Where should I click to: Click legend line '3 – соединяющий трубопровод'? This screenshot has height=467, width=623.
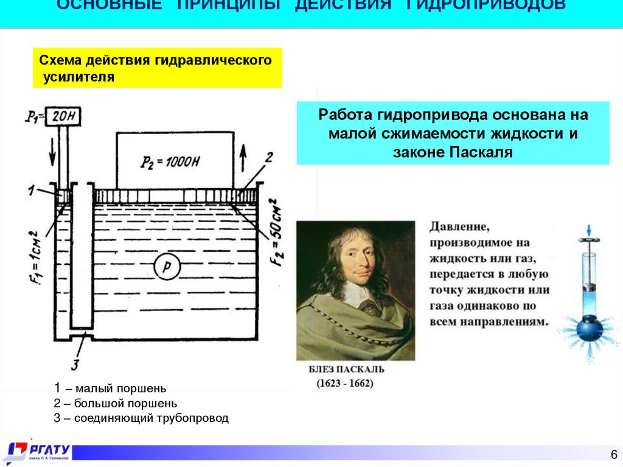pyautogui.click(x=141, y=418)
